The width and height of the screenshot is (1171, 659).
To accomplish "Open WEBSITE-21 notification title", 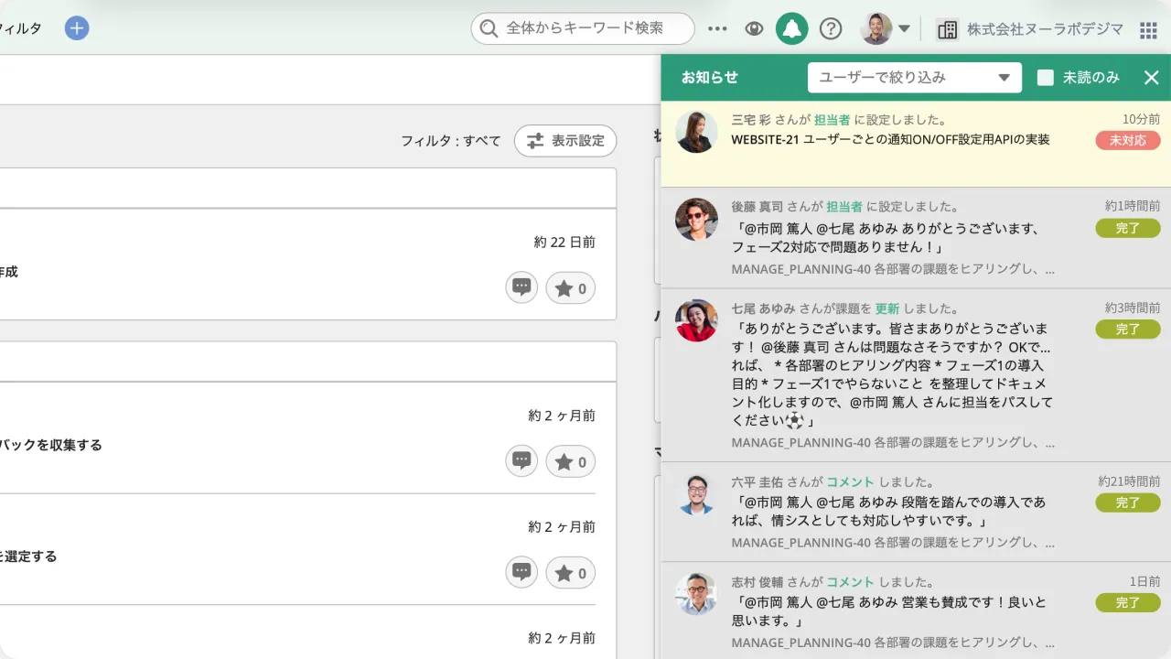I will click(890, 139).
